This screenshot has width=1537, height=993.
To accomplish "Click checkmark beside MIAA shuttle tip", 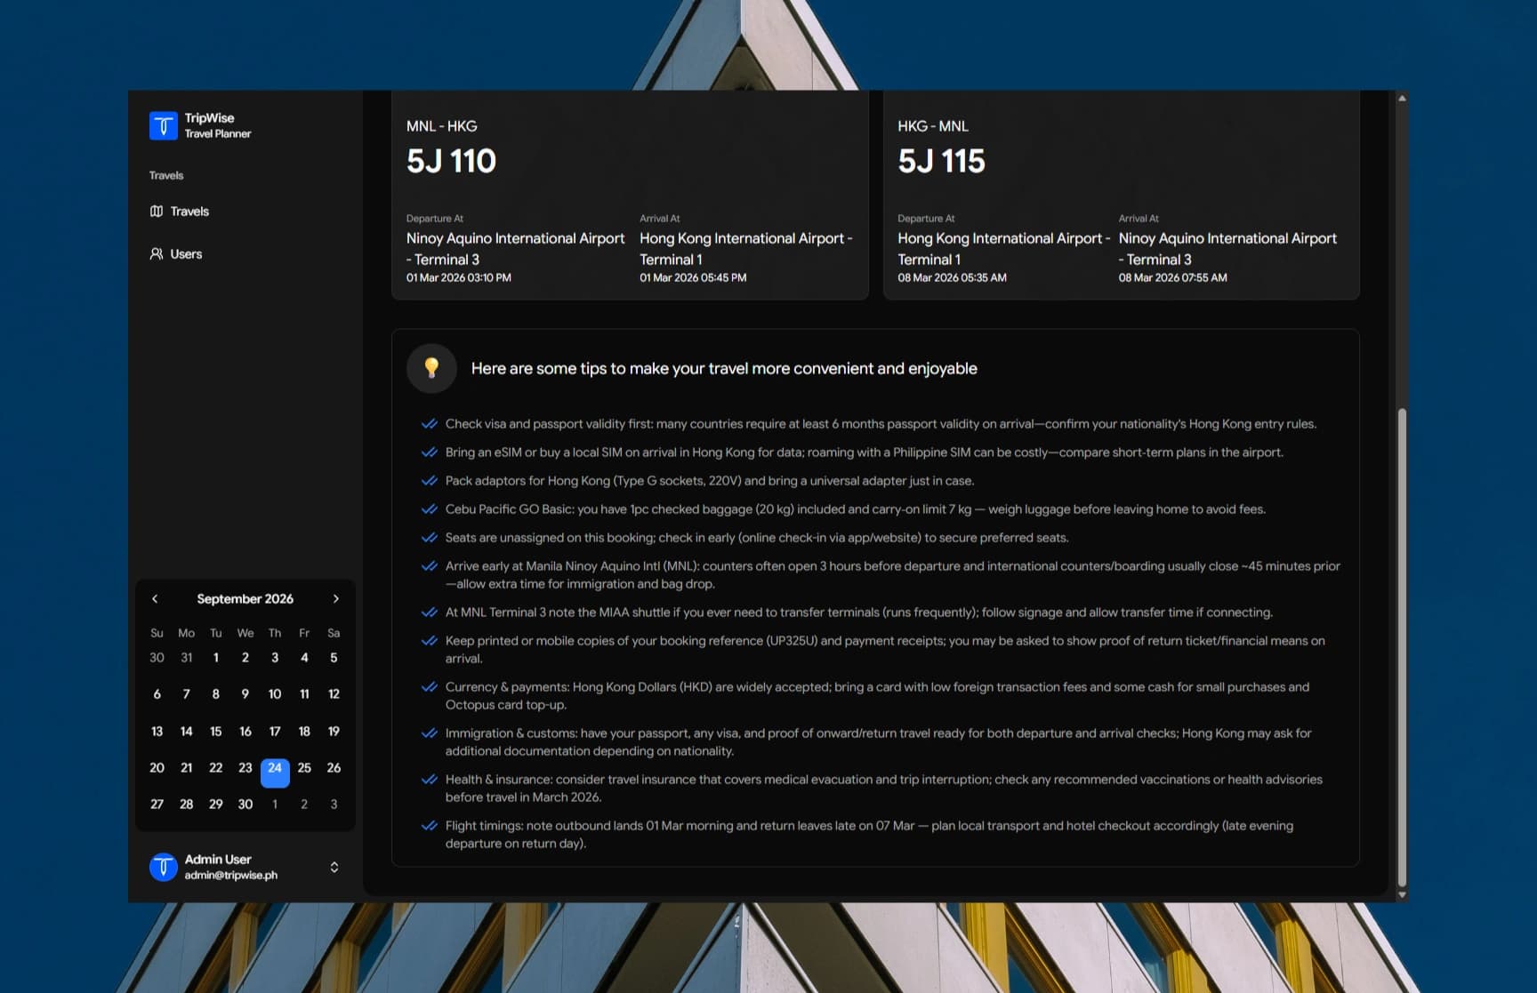I will click(x=429, y=613).
